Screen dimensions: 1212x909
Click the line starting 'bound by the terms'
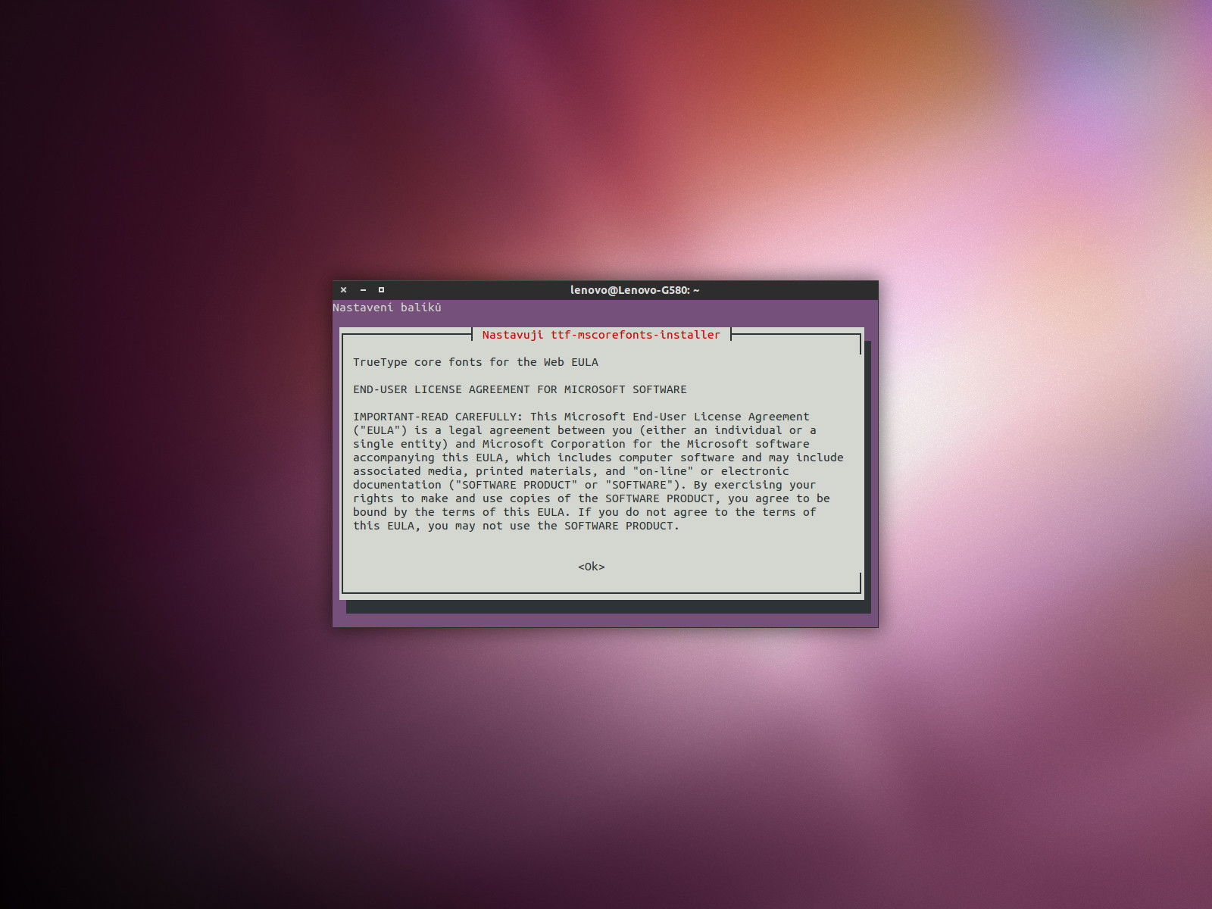(x=585, y=512)
